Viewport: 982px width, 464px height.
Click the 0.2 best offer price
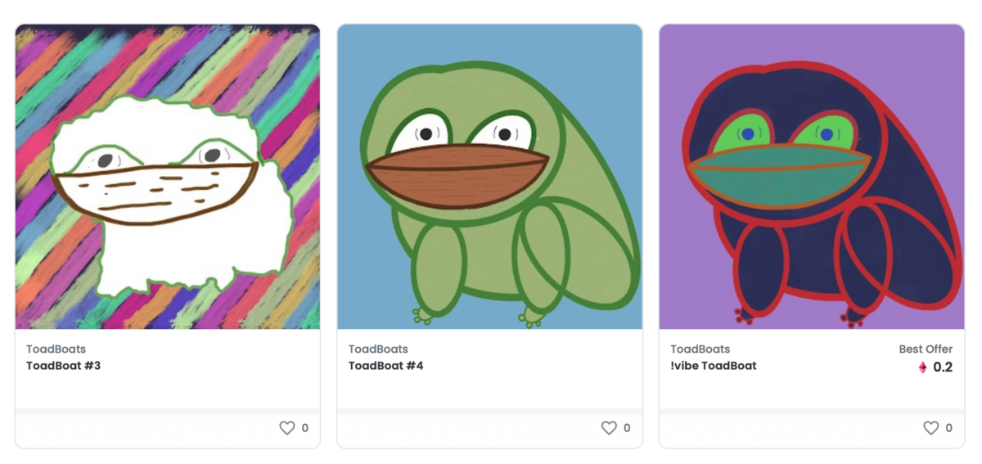click(943, 367)
